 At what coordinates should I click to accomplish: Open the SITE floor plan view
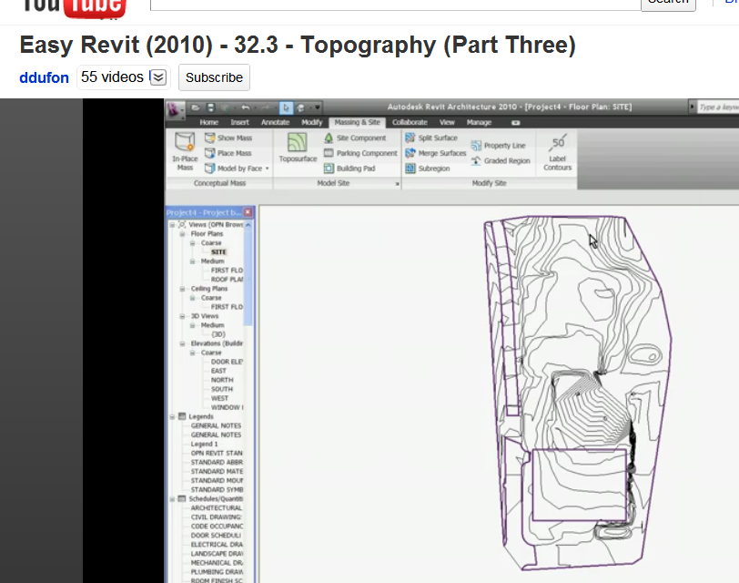pyautogui.click(x=218, y=252)
